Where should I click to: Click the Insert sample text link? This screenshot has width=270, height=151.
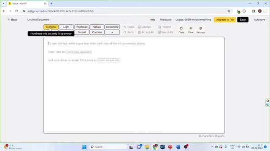109,60
